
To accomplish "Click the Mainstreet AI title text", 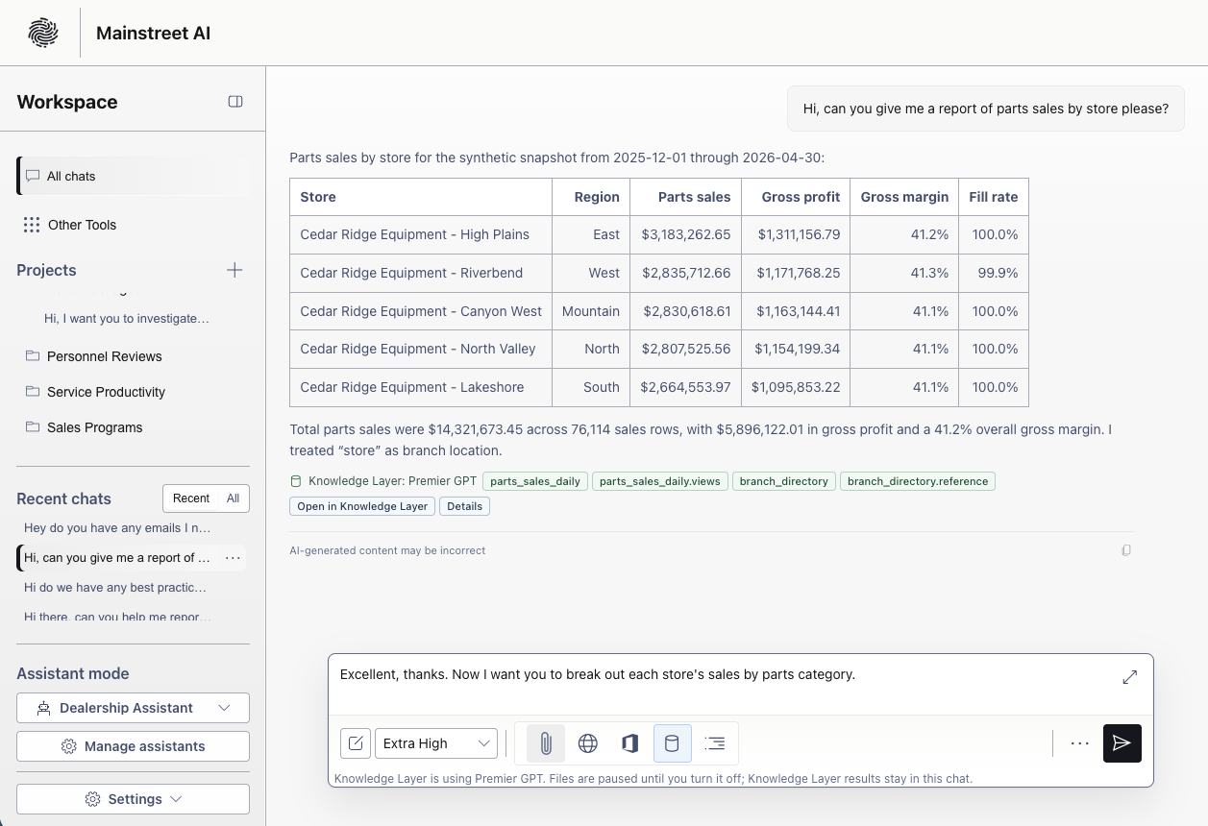I will (x=153, y=33).
